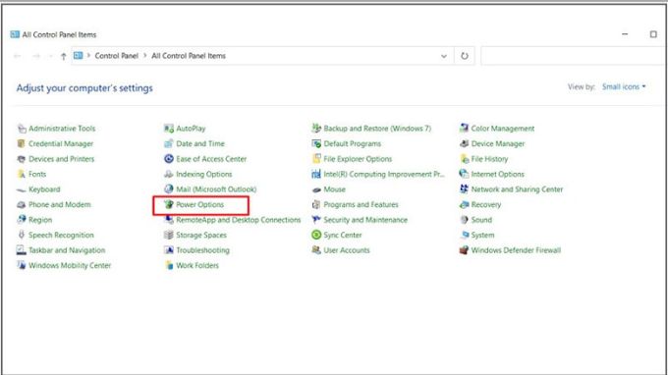This screenshot has height=375, width=668.
Task: Open the Storage Spaces icon
Action: tap(169, 235)
